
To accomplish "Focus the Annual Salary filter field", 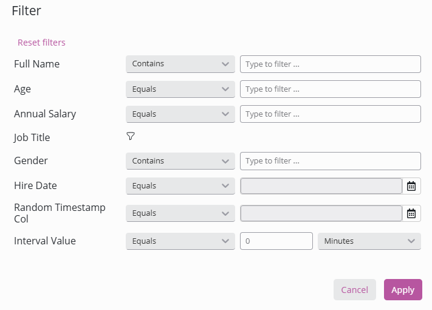I will 330,114.
